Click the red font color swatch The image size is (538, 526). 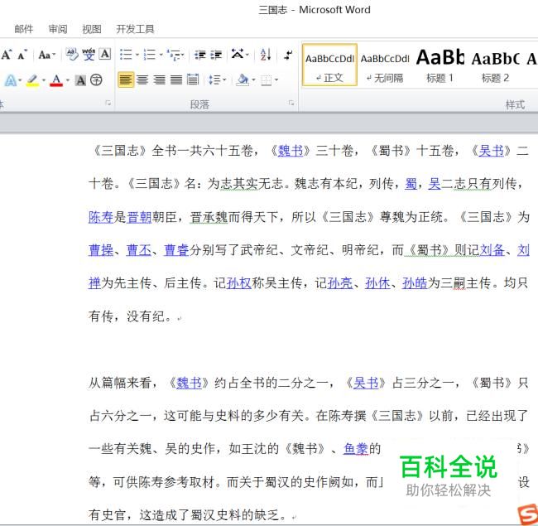point(55,80)
